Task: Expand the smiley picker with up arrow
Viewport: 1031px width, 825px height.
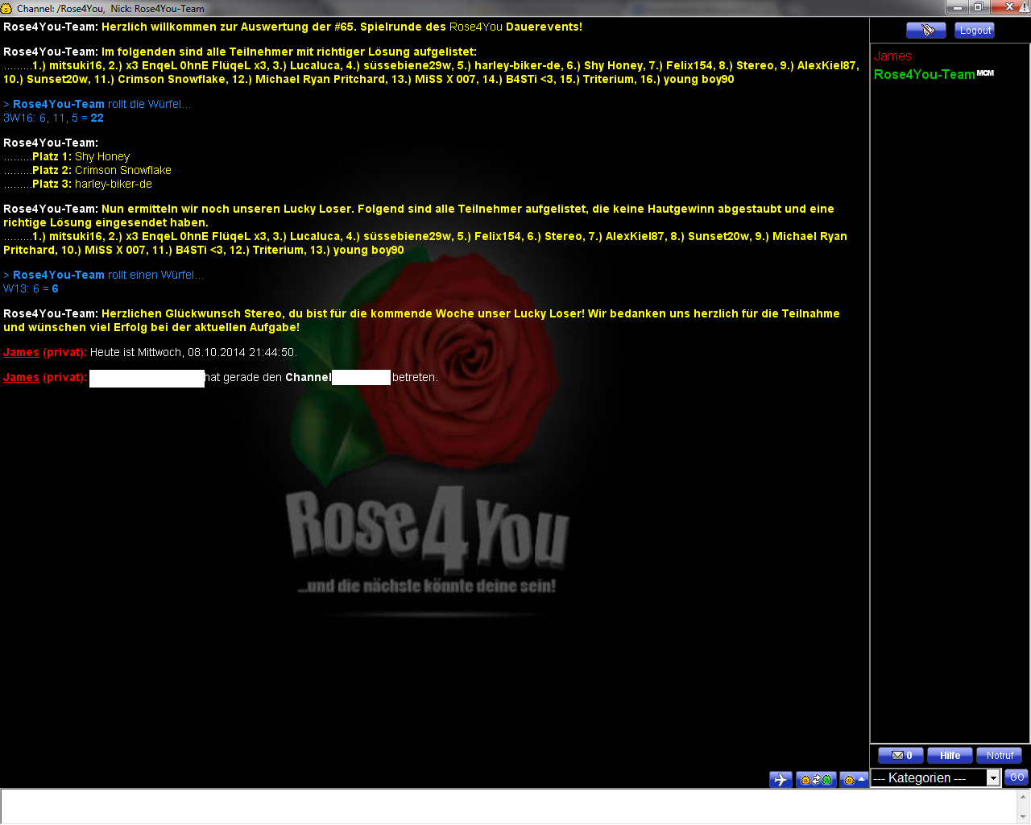Action: point(854,779)
